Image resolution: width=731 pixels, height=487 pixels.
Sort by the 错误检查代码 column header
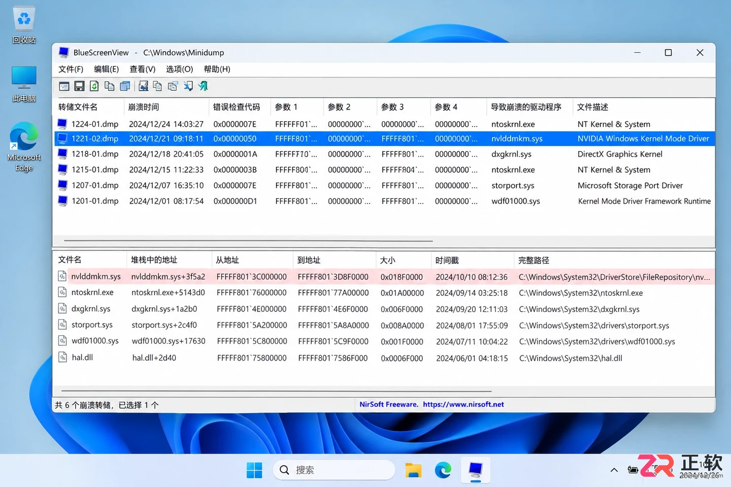[240, 107]
